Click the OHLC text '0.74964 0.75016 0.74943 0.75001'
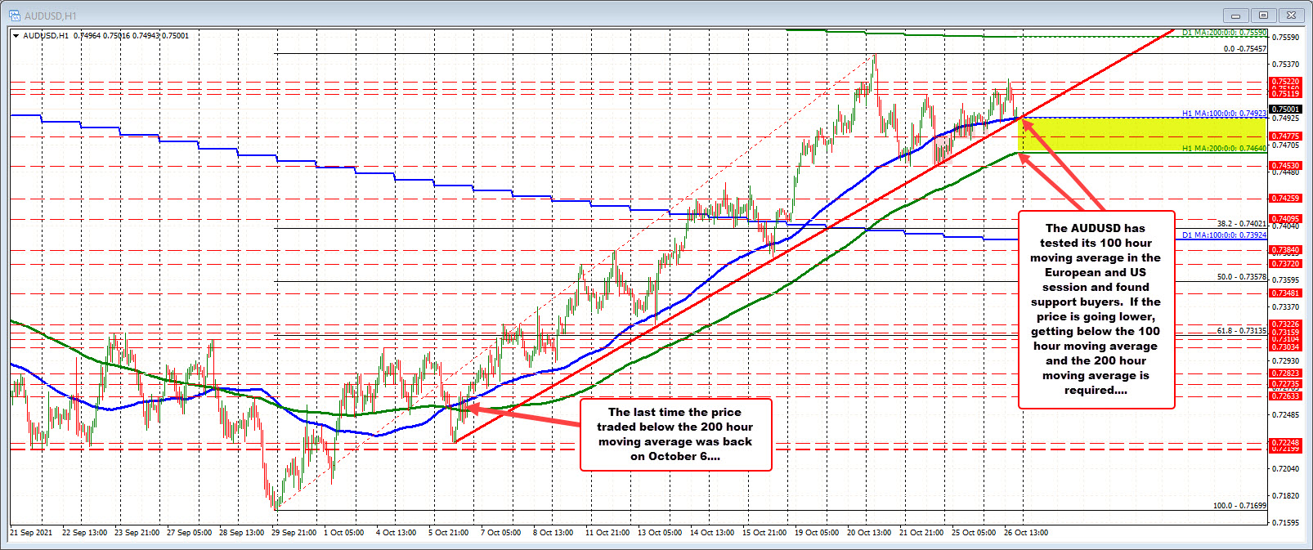Image resolution: width=1313 pixels, height=550 pixels. point(131,36)
